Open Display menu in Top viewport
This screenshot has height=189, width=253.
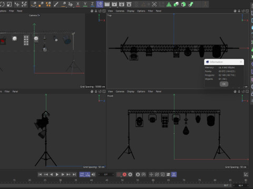[131, 11]
